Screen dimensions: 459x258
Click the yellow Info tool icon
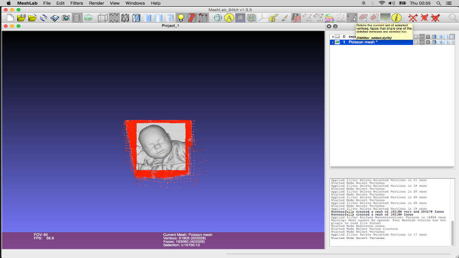click(x=396, y=18)
